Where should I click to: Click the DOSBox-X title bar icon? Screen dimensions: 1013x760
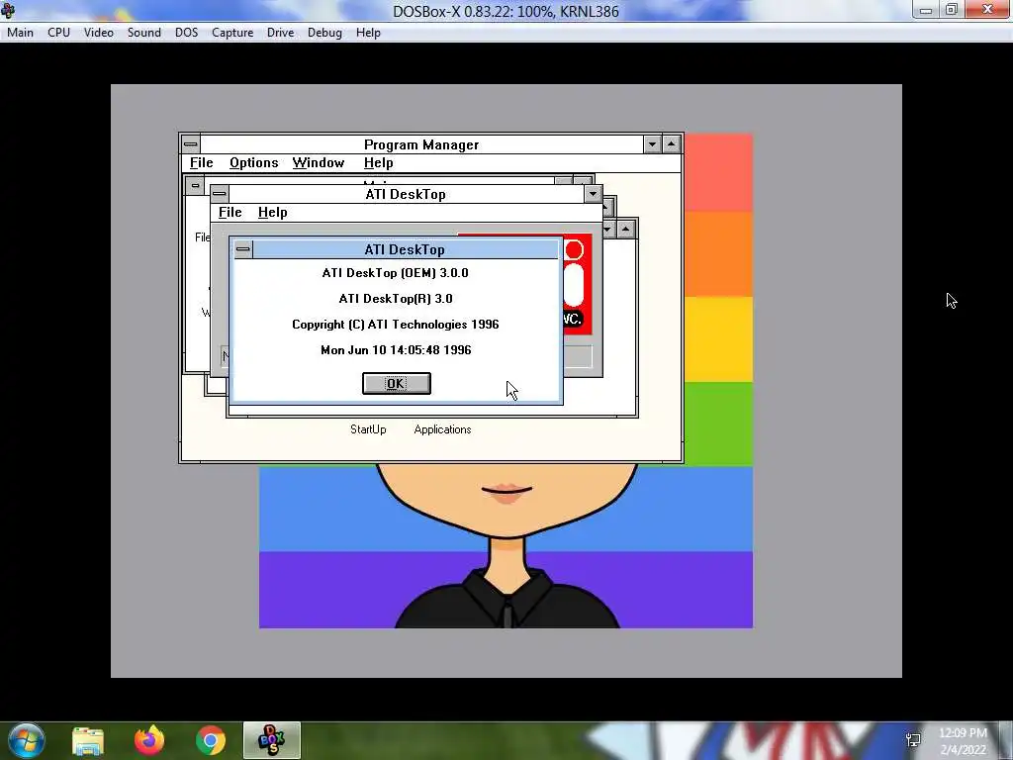[8, 10]
